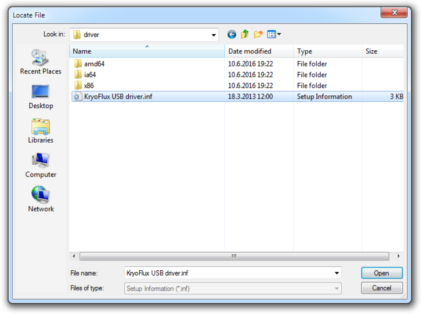Open Network in the places bar
The height and width of the screenshot is (315, 421).
click(41, 199)
